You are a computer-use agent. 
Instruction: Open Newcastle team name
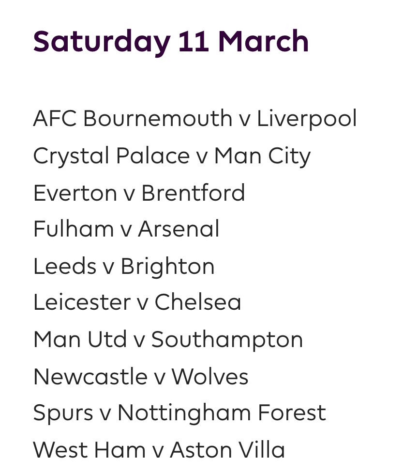point(89,377)
